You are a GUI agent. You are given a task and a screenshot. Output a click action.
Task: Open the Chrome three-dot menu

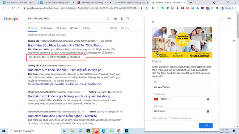point(236,8)
